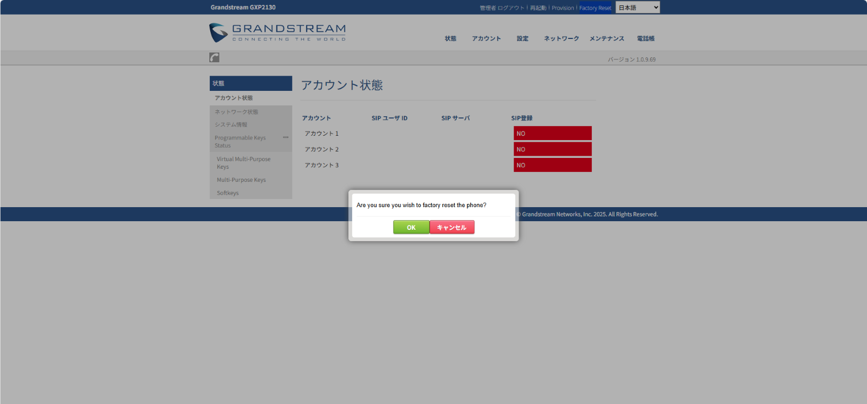The width and height of the screenshot is (867, 404).
Task: Open the 電話帳 navigation menu
Action: click(x=645, y=38)
